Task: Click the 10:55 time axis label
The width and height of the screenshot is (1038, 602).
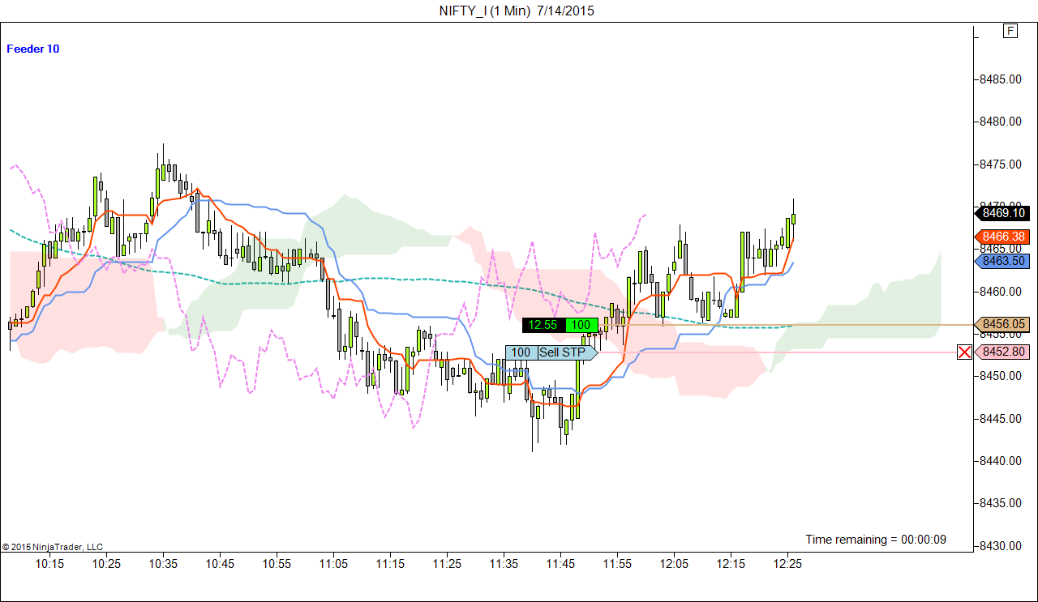Action: coord(277,564)
